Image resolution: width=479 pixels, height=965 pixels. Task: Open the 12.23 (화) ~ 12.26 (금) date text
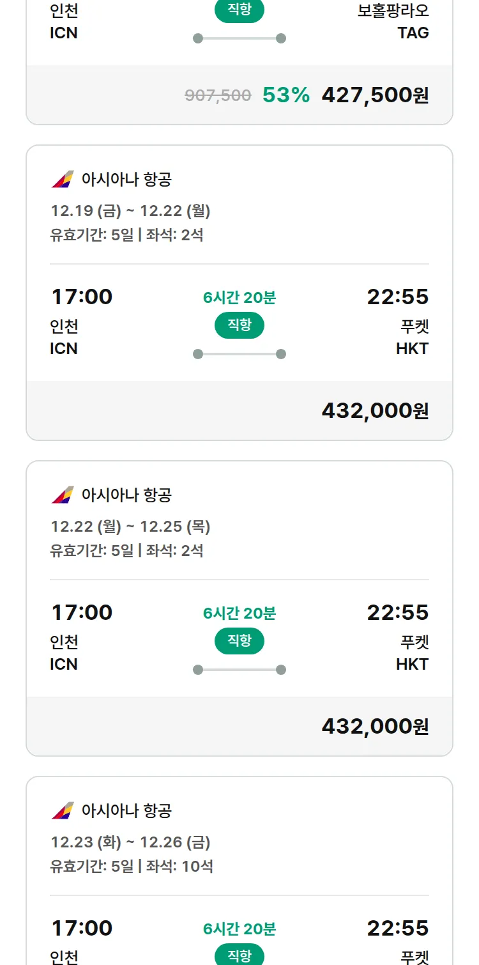pyautogui.click(x=130, y=842)
